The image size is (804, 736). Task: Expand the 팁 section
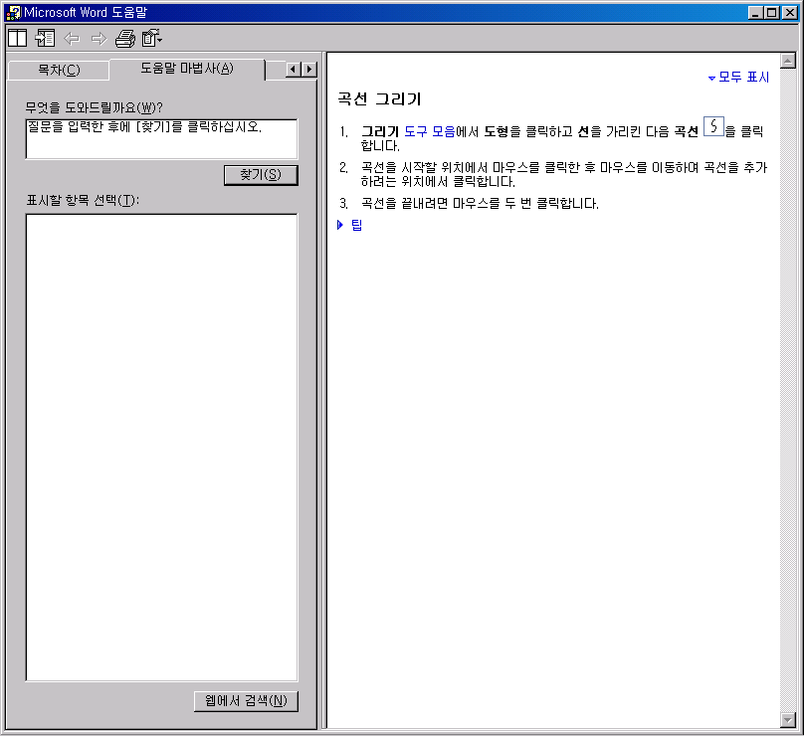click(x=349, y=225)
